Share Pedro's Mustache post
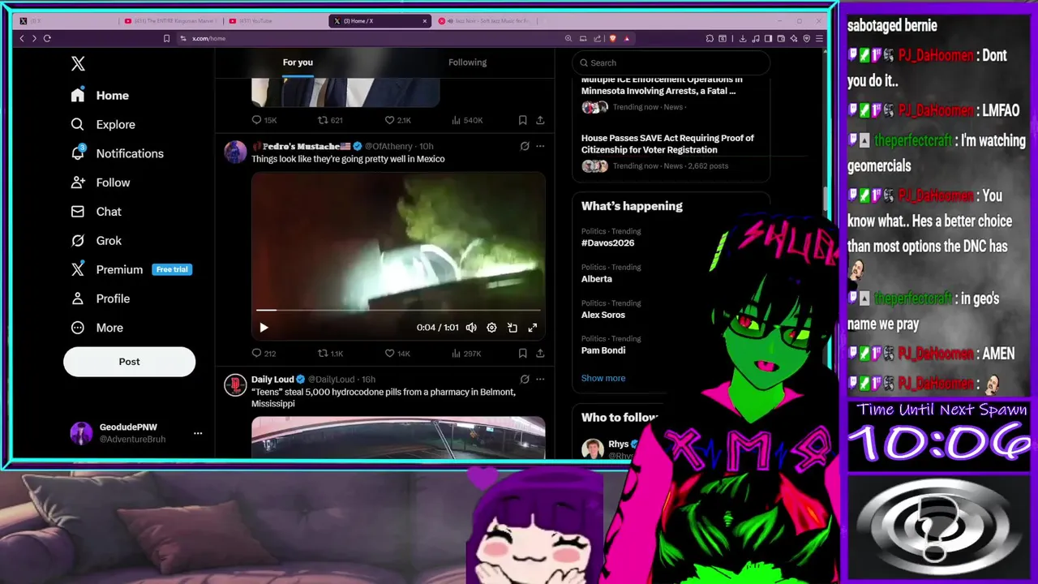1038x584 pixels. click(x=540, y=354)
